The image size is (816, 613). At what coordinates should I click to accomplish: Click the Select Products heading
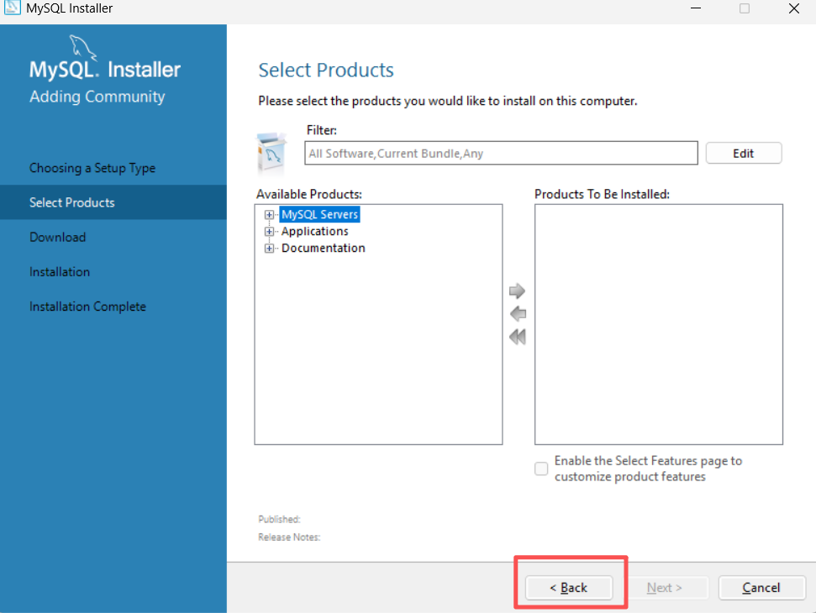click(326, 71)
